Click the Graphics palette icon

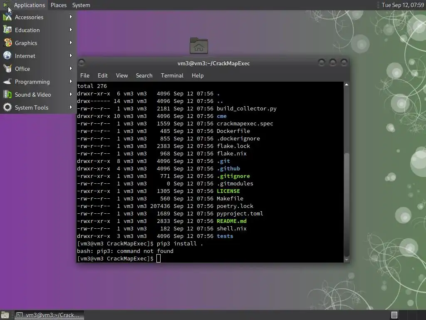[x=7, y=43]
